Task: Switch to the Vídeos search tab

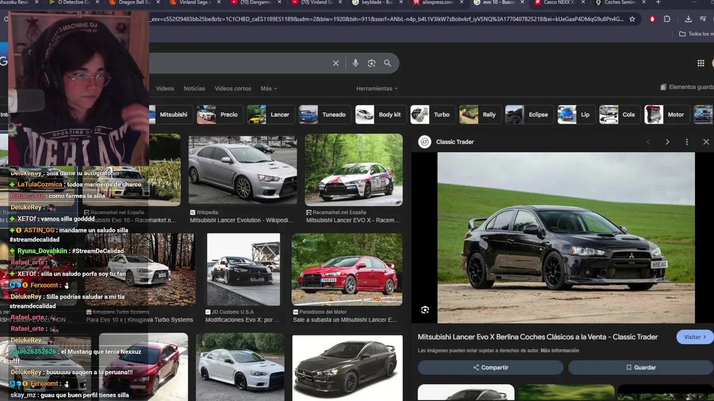Action: click(165, 89)
